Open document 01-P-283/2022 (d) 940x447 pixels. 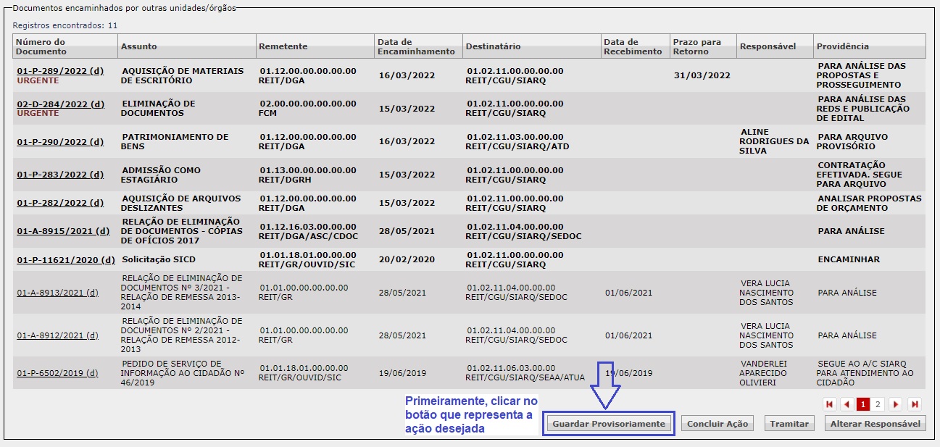(60, 175)
